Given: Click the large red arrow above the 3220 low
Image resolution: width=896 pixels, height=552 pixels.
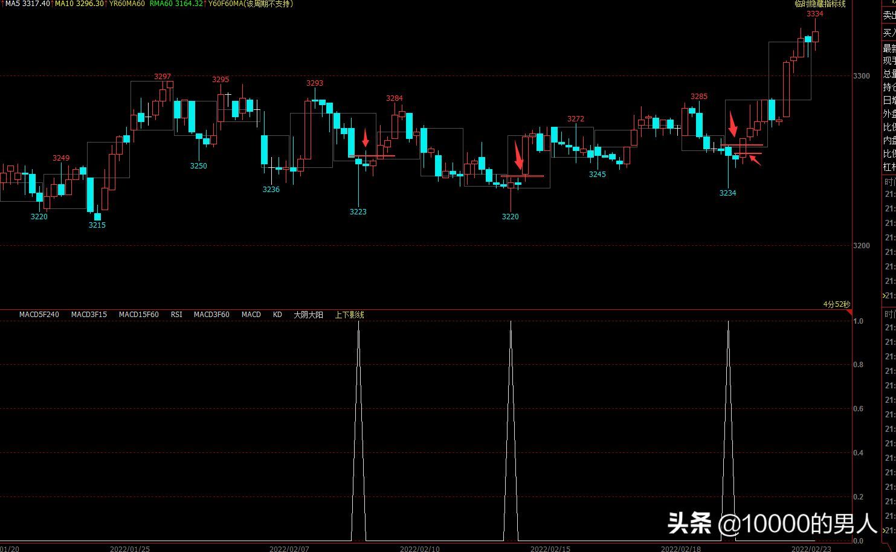Looking at the screenshot, I should click(518, 155).
